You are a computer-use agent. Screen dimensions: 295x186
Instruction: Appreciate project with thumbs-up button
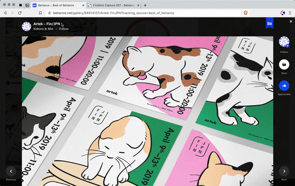pos(284,86)
